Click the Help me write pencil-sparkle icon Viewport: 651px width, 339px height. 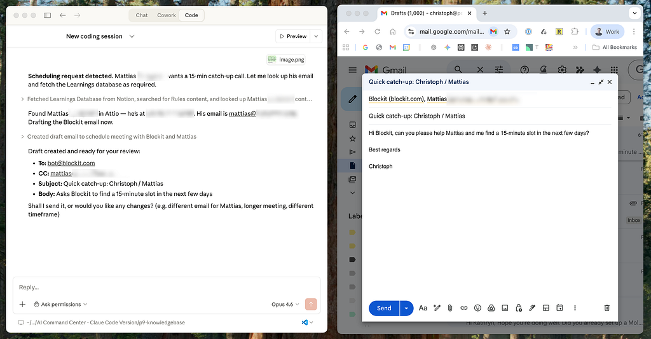(437, 308)
